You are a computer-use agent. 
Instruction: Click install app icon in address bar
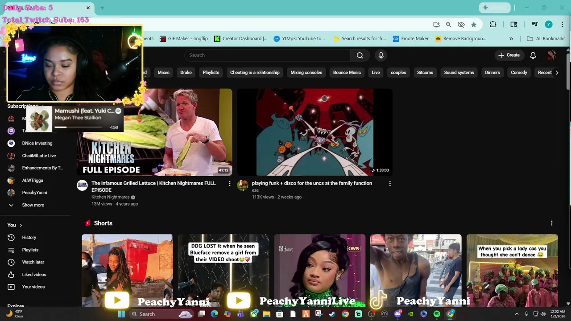pos(436,25)
